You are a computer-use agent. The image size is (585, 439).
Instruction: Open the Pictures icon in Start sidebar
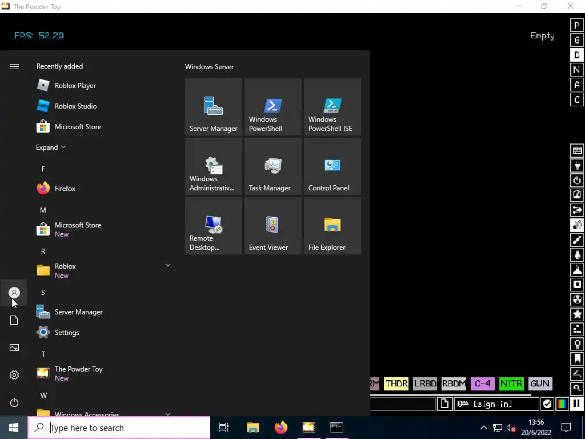click(x=14, y=348)
